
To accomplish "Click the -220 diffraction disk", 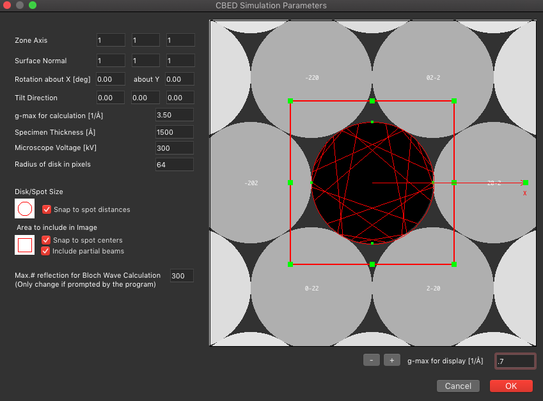I will point(311,78).
